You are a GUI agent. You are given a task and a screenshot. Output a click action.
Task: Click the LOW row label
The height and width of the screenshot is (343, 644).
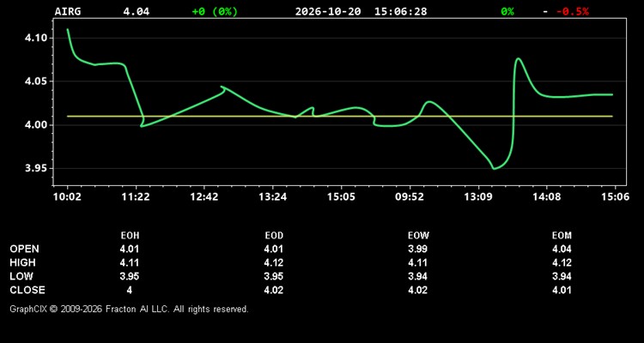coord(21,276)
